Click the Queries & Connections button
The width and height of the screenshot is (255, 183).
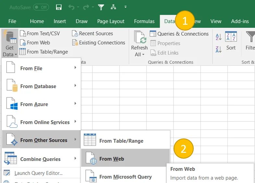tap(179, 34)
